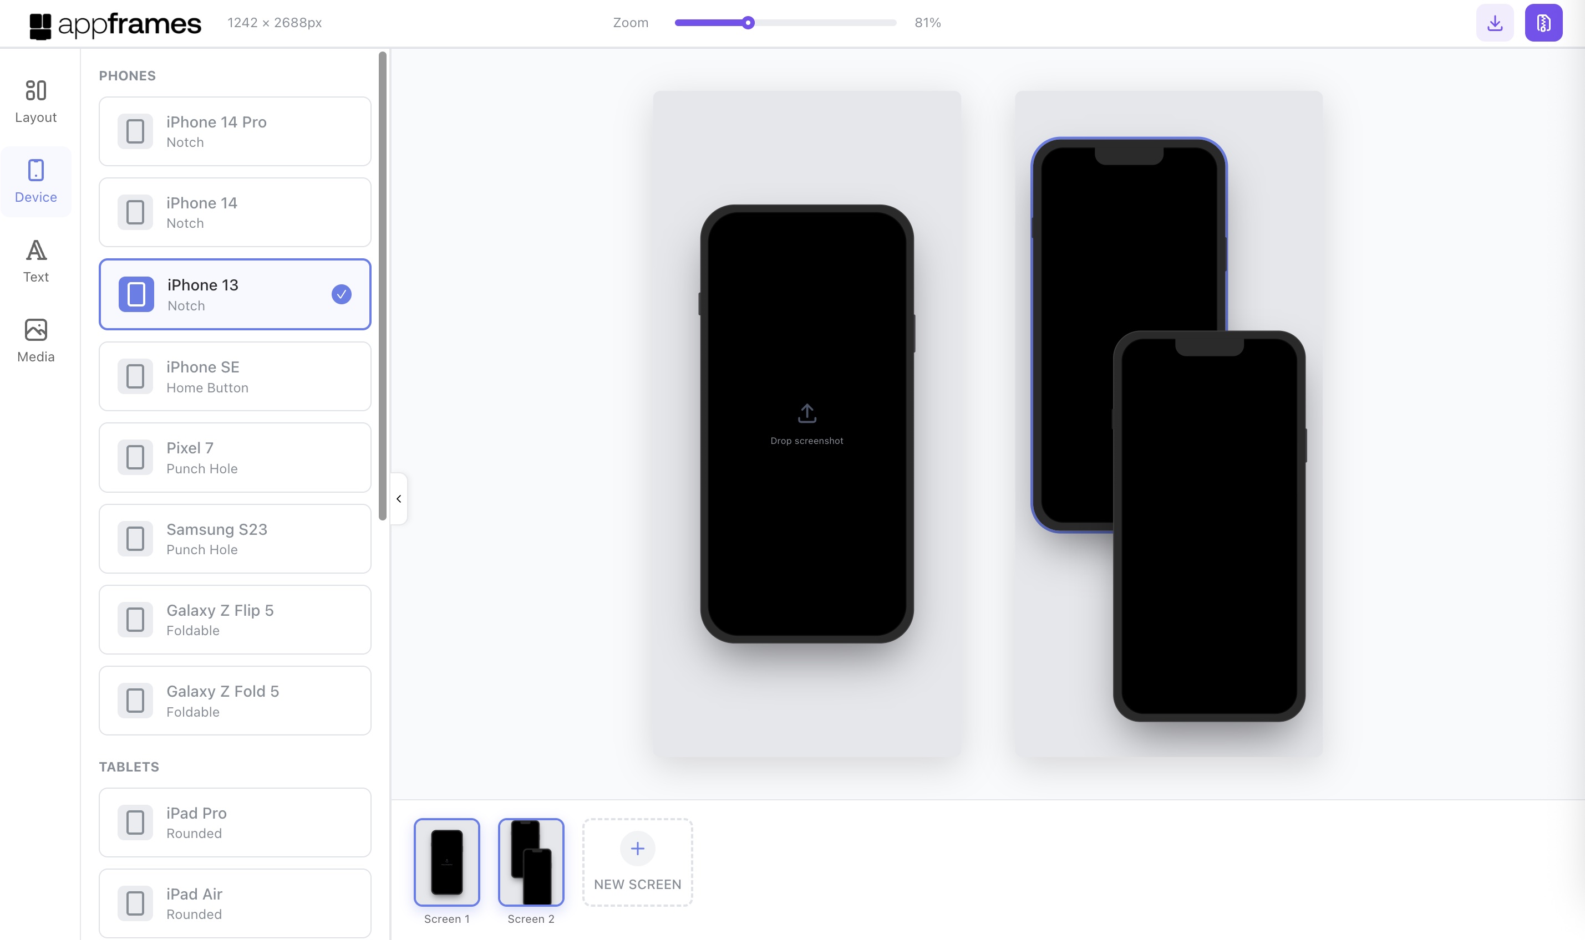Select the iPhone 14 Pro device option
Viewport: 1585px width, 940px height.
tap(235, 131)
